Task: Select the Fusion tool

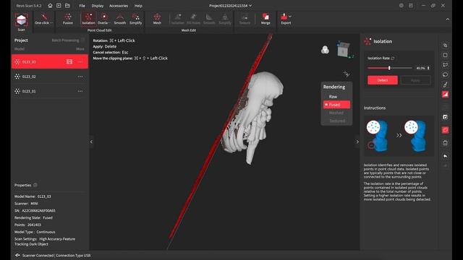Action: tap(67, 19)
